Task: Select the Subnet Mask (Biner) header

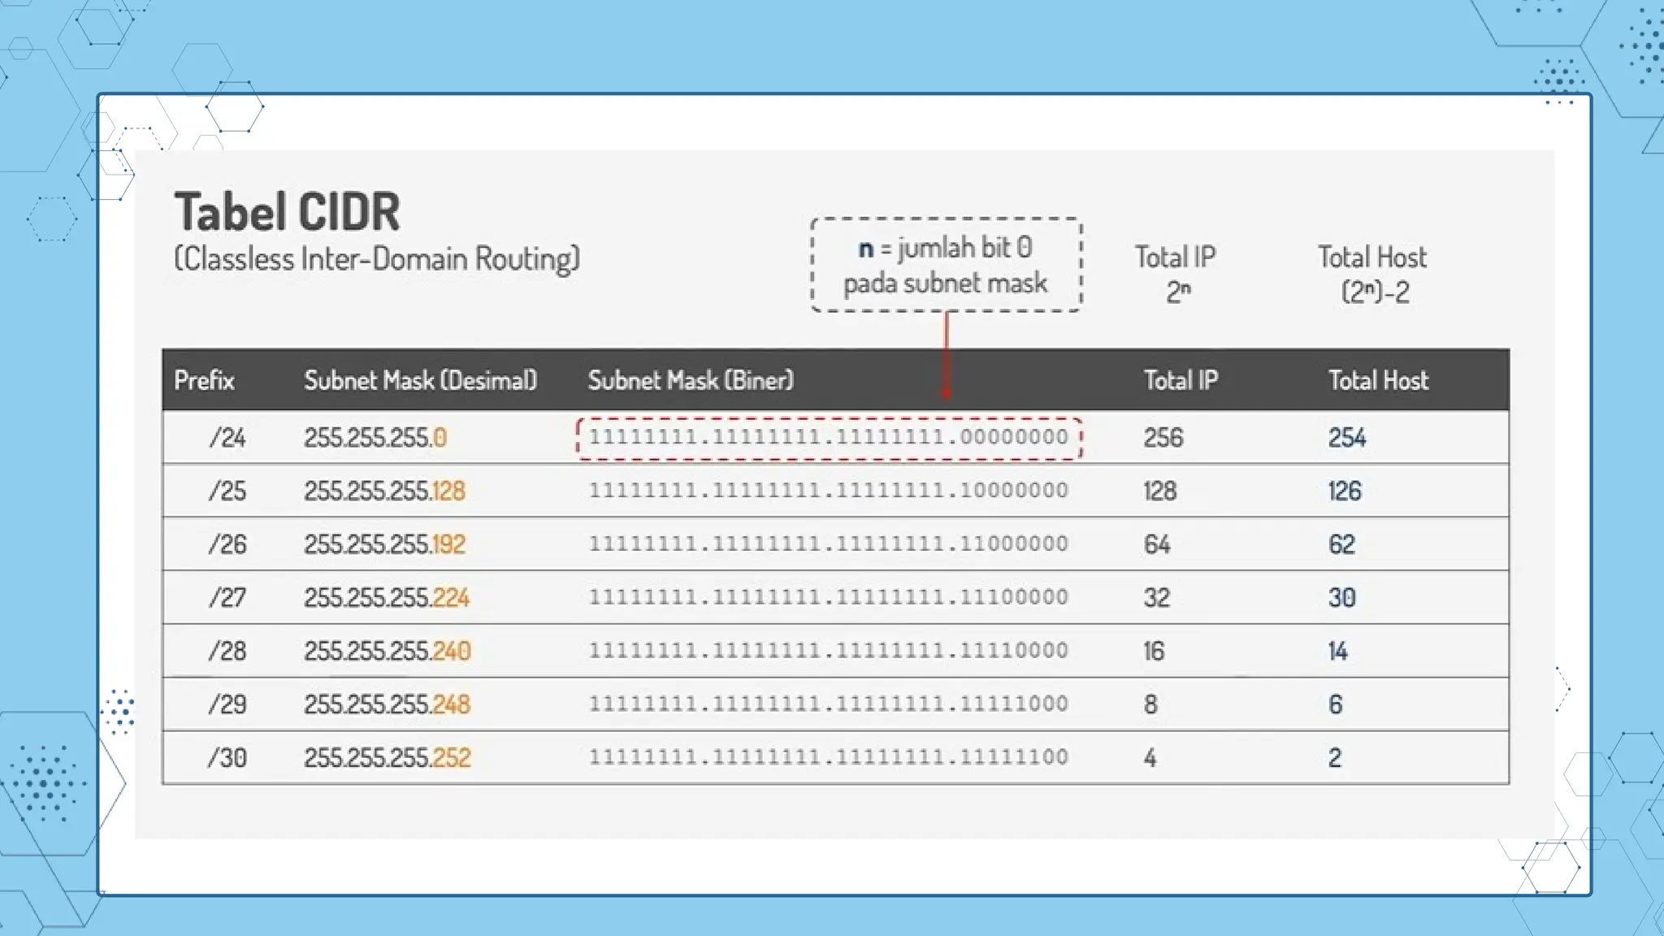Action: click(x=691, y=380)
